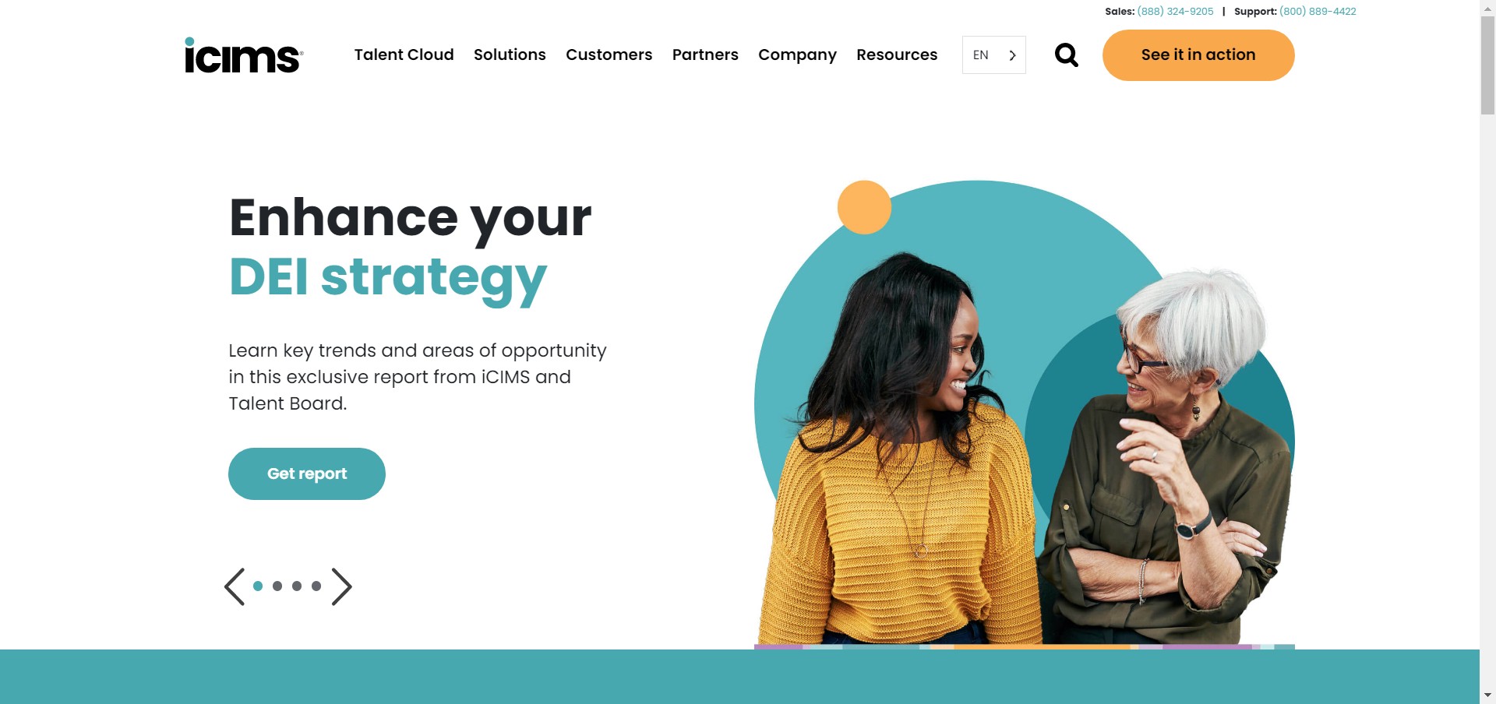This screenshot has width=1496, height=704.
Task: Open the Customers menu
Action: click(x=609, y=55)
